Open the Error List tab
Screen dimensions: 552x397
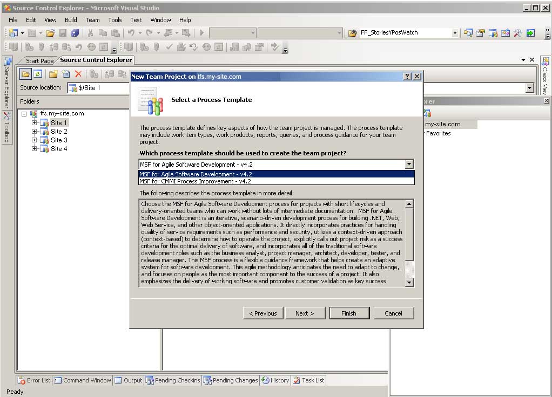(35, 380)
